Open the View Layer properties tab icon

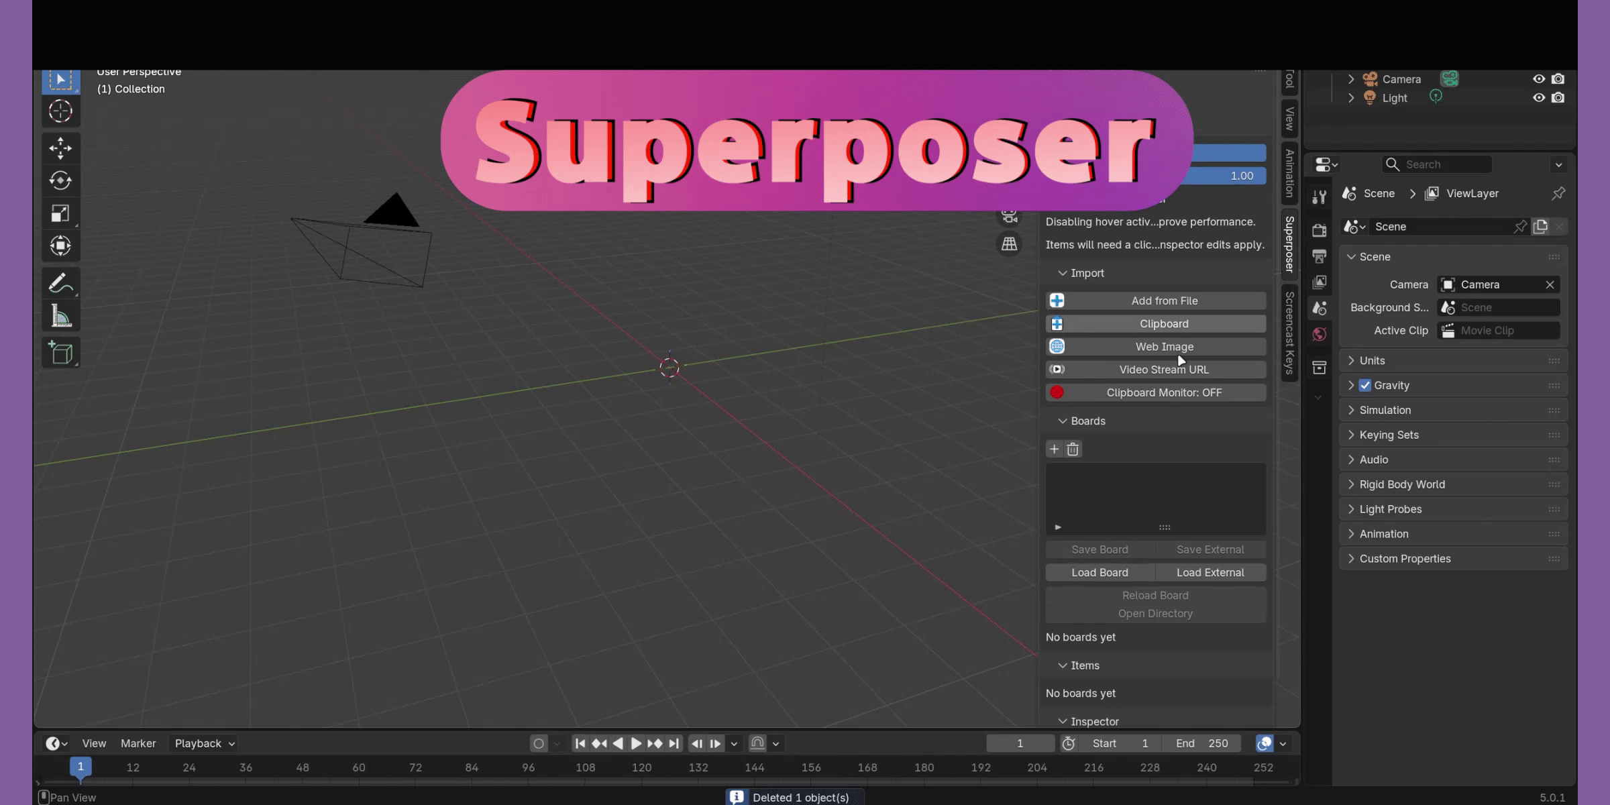pos(1320,282)
